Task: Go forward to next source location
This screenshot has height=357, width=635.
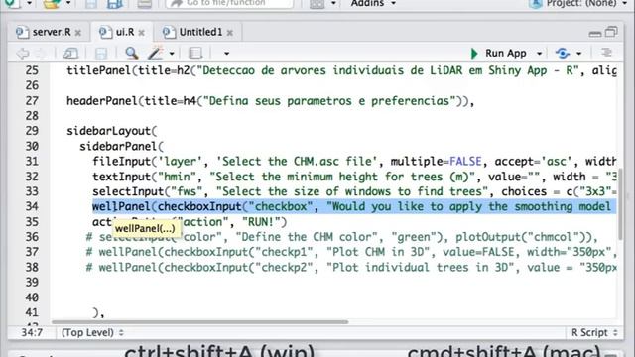Action: 41,53
